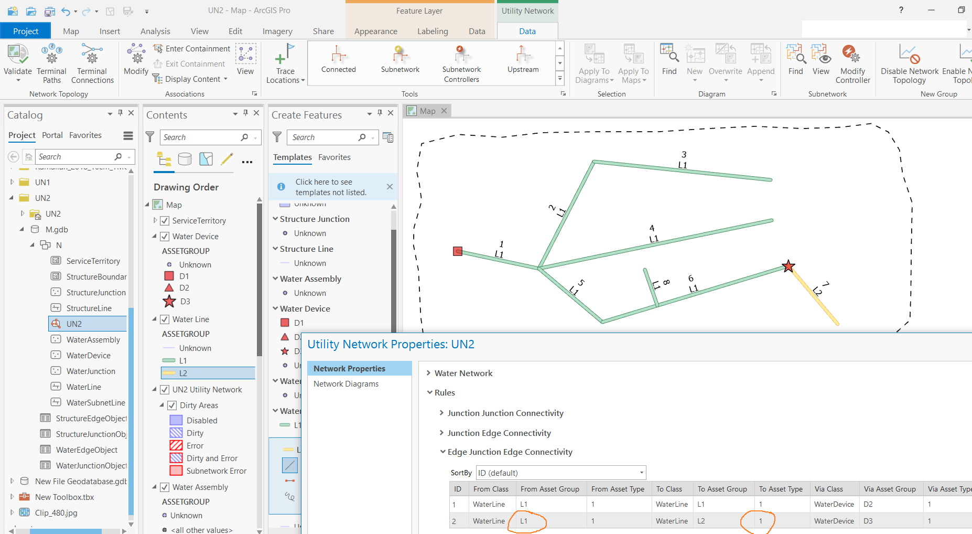This screenshot has height=534, width=972.
Task: Dismiss the templates notification with its X
Action: (390, 187)
